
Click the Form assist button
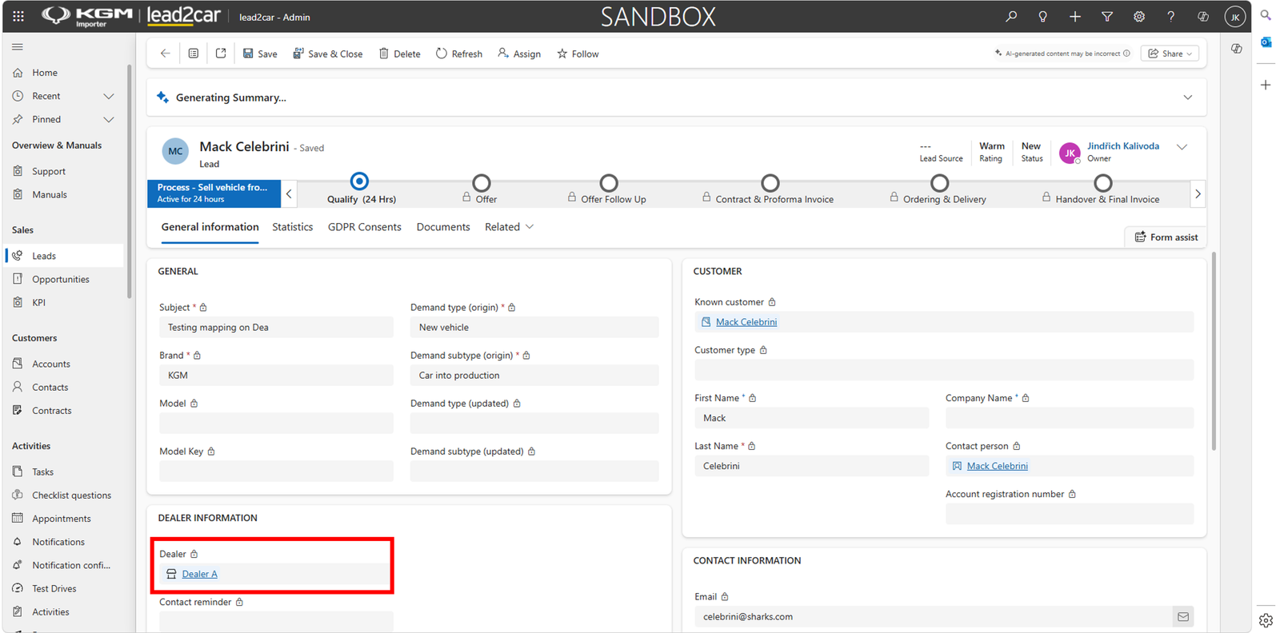tap(1166, 237)
